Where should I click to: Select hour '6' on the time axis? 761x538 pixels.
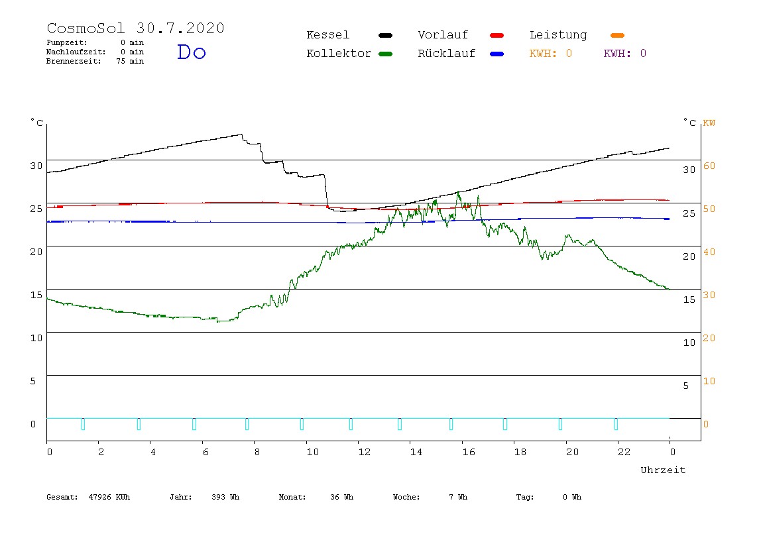pos(205,452)
